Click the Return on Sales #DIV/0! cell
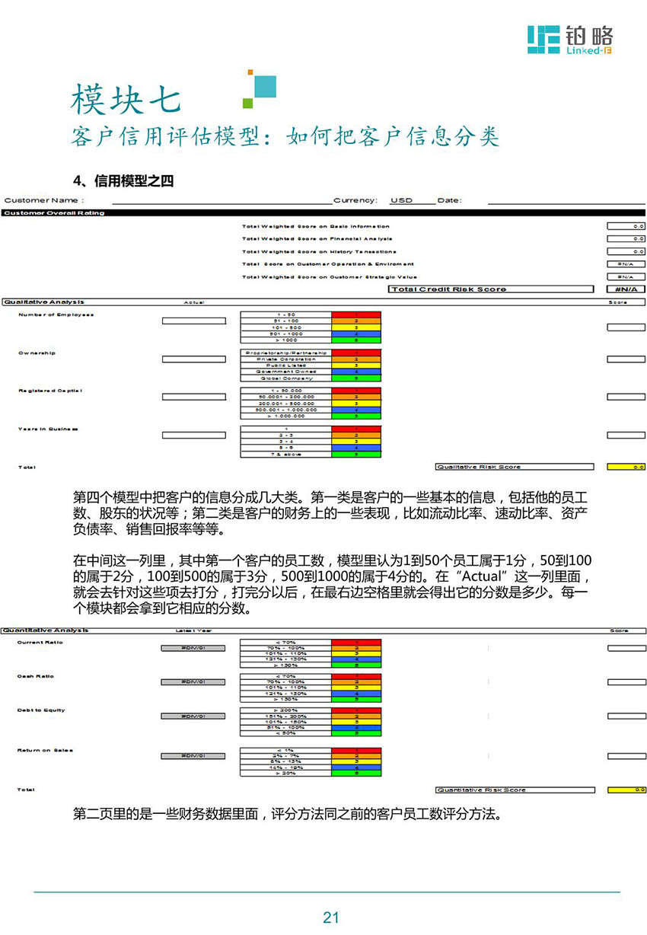Screen dimensions: 647x935 pyautogui.click(x=194, y=756)
